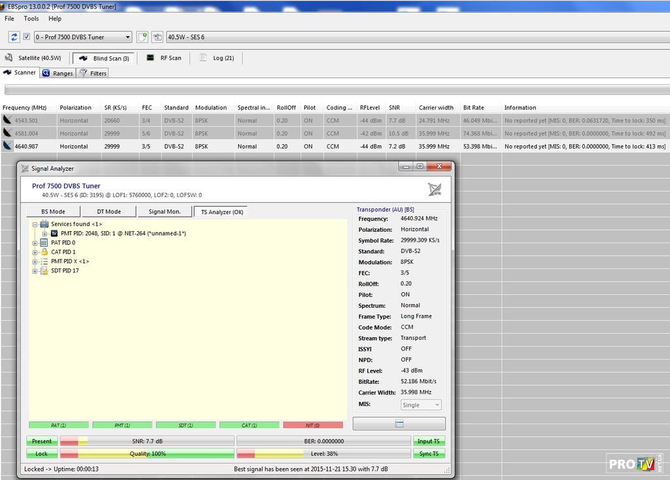Screen dimensions: 670x480
Task: Click the blue refresh arrows toolbar icon
Action: [14, 37]
